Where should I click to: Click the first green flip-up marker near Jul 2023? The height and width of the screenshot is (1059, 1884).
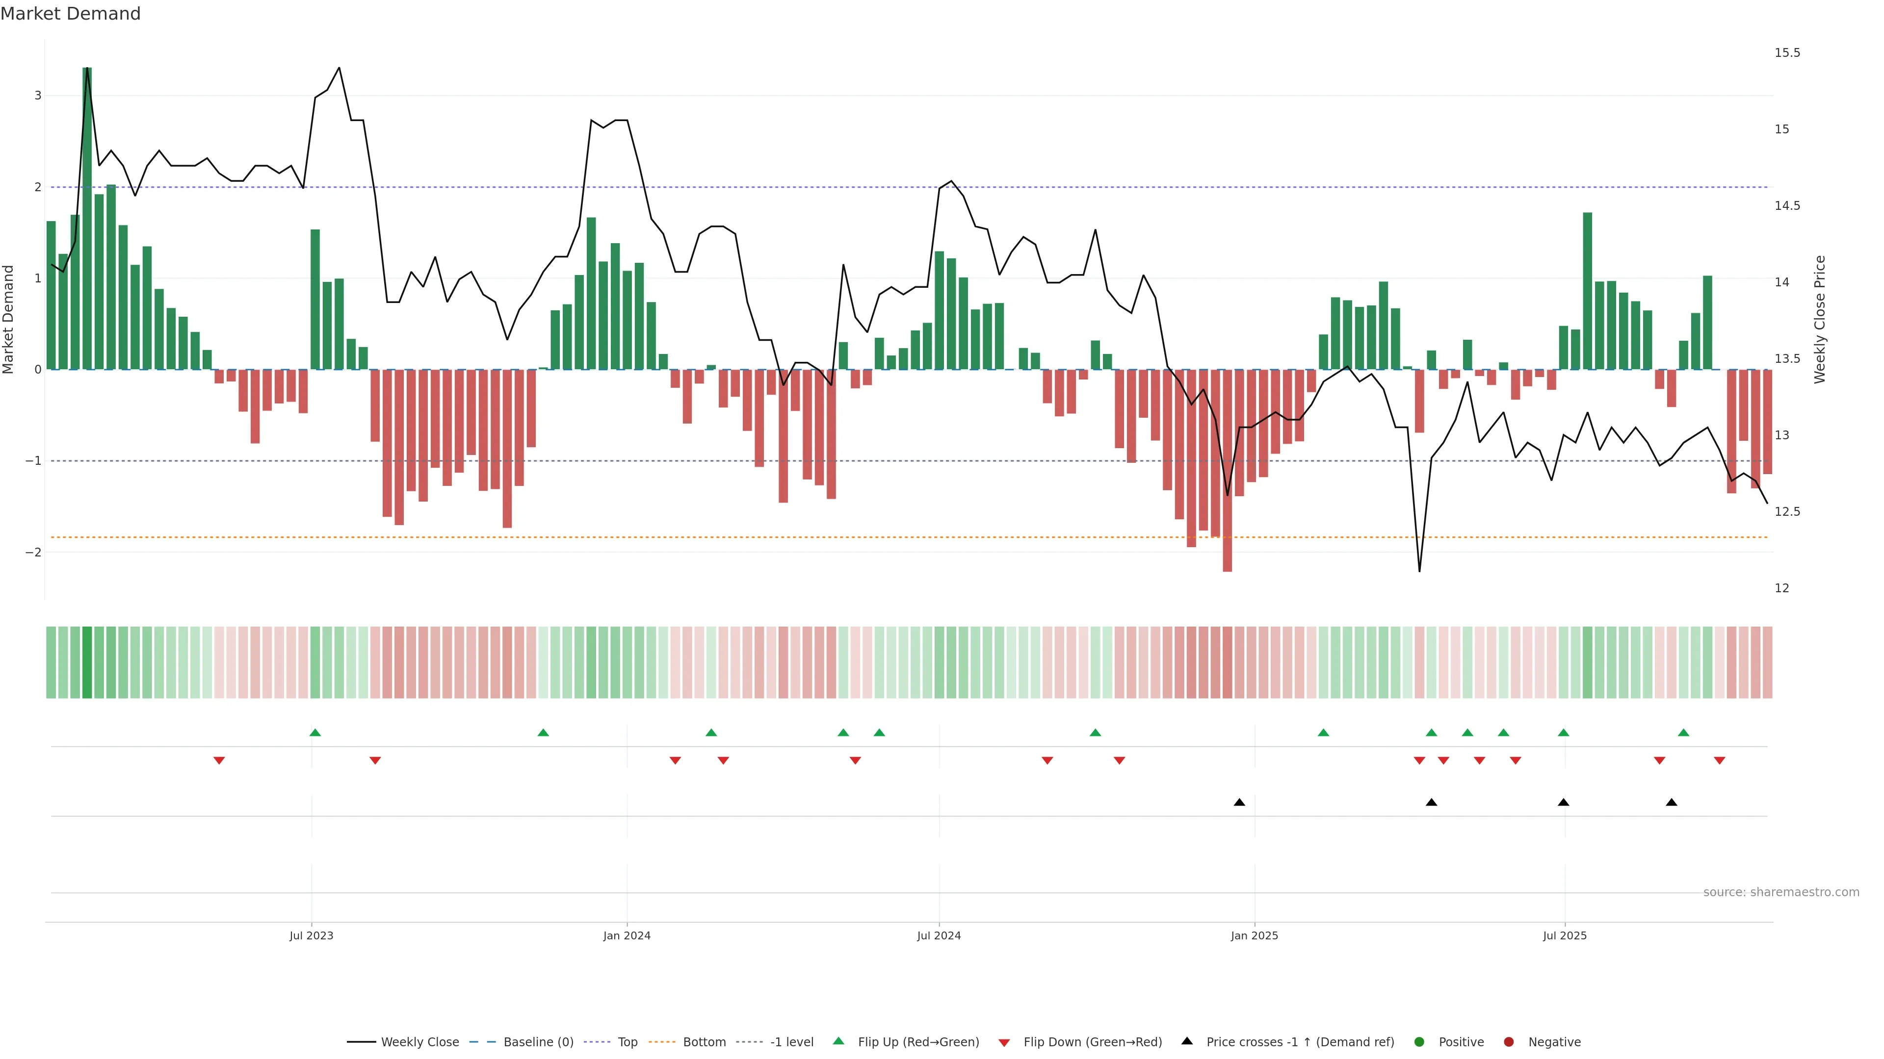click(315, 732)
